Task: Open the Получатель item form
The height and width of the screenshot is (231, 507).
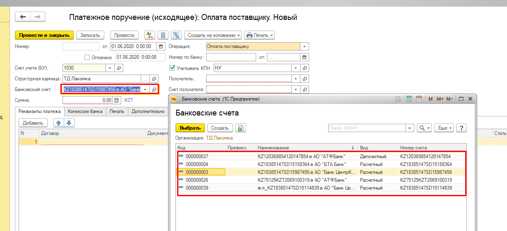Action: (305, 79)
